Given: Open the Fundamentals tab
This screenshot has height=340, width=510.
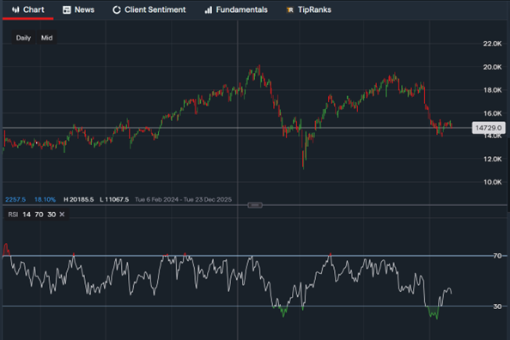Looking at the screenshot, I should (236, 9).
